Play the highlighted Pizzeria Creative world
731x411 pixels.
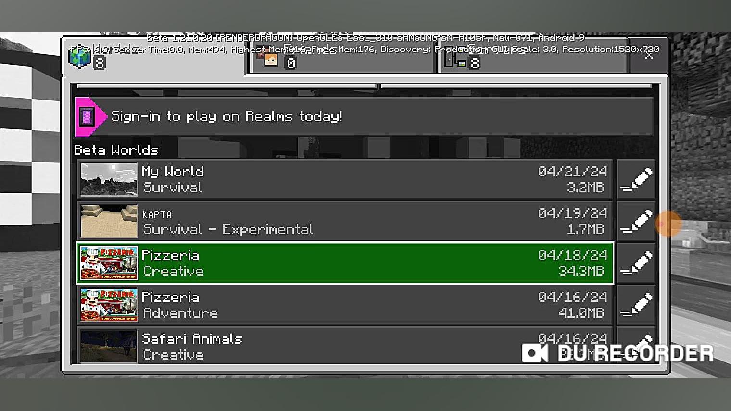pyautogui.click(x=345, y=263)
